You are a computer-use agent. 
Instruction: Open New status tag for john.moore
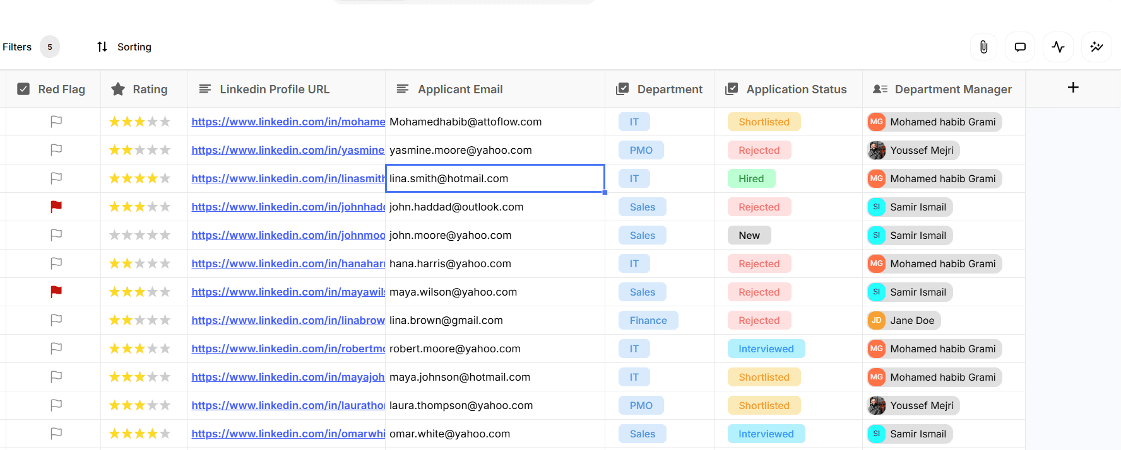point(749,235)
